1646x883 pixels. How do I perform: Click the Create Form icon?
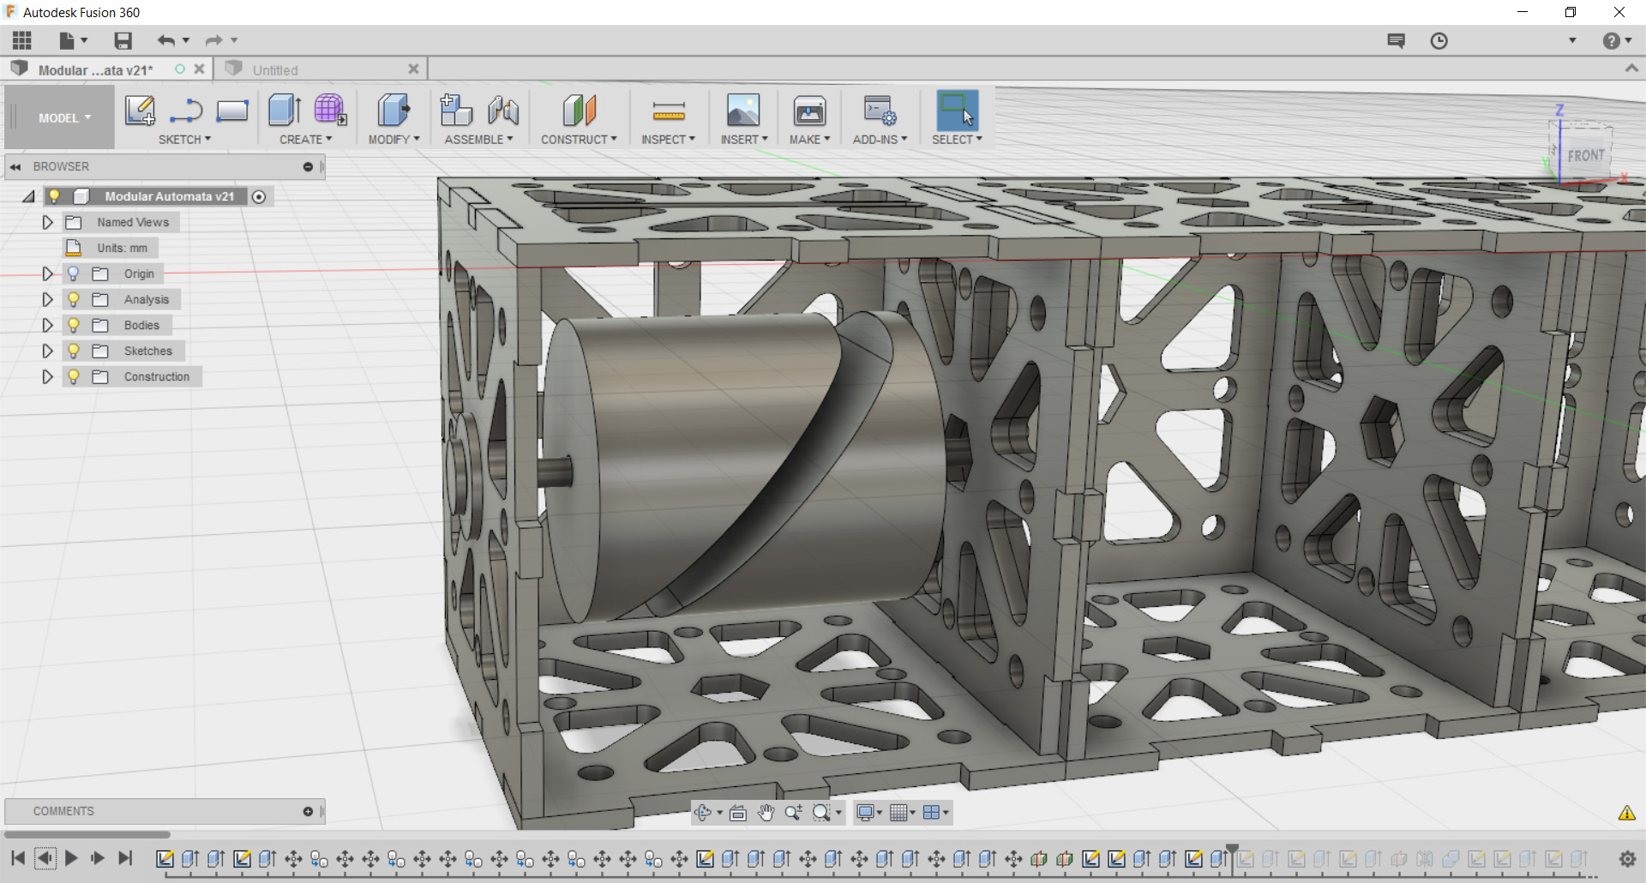pyautogui.click(x=330, y=111)
